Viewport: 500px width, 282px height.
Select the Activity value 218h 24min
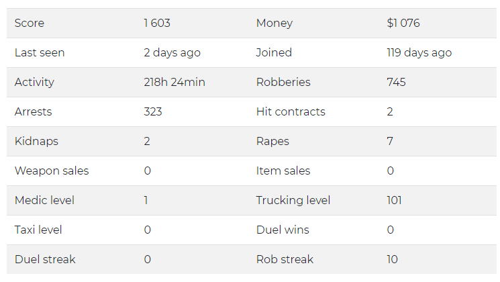tap(174, 82)
